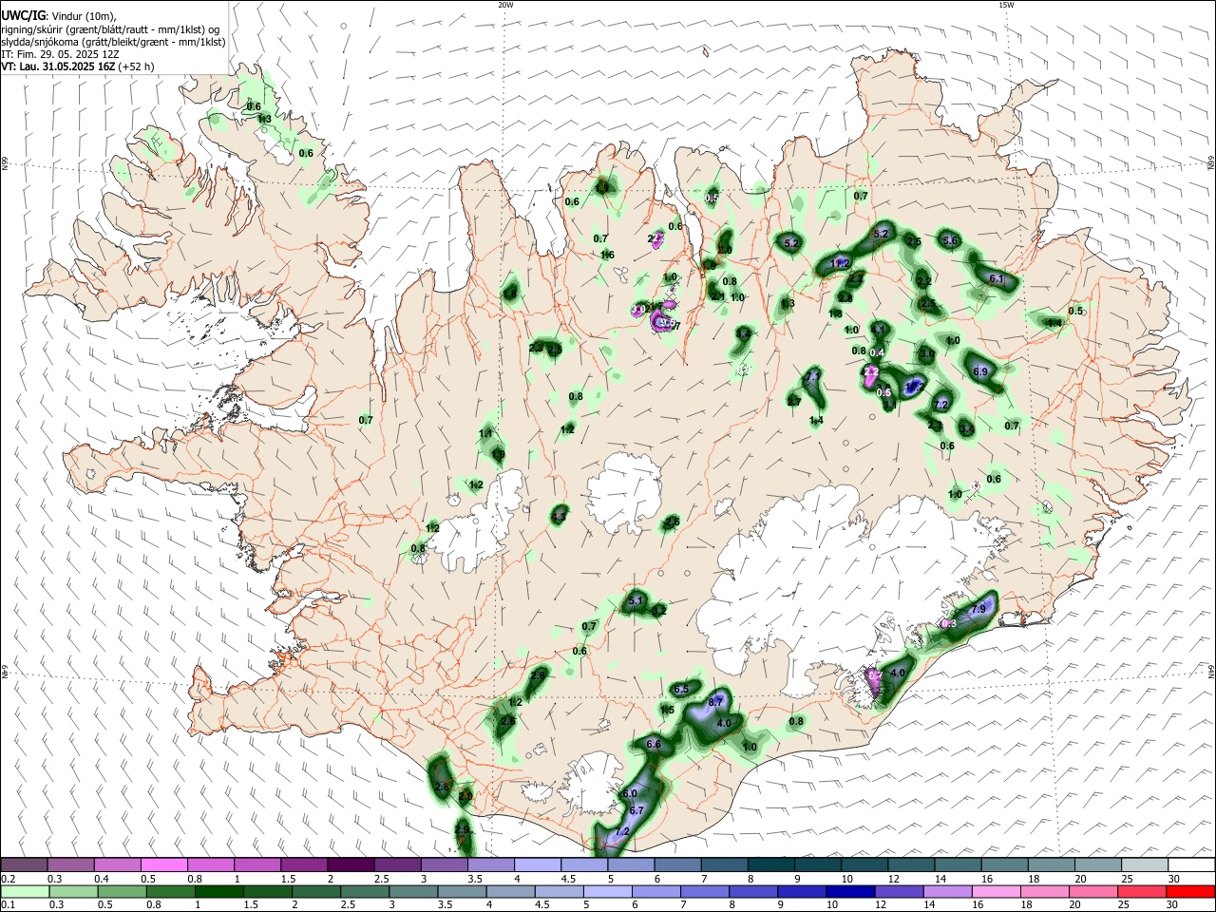This screenshot has height=912, width=1216.
Task: Click the 5.6 precipitation value on the map
Action: coord(950,240)
